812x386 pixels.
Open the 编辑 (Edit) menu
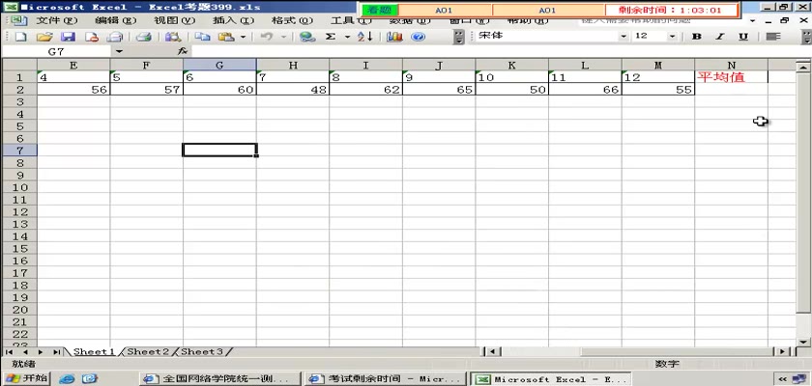pyautogui.click(x=115, y=20)
